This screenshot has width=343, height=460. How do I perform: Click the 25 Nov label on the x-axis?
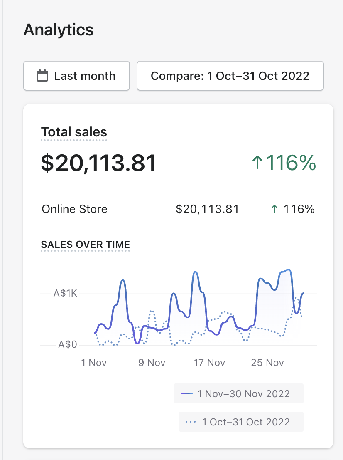267,363
